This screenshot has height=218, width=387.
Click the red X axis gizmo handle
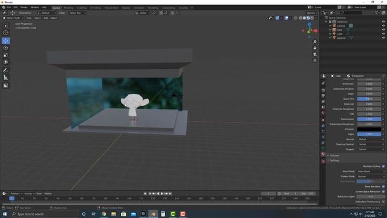(316, 31)
